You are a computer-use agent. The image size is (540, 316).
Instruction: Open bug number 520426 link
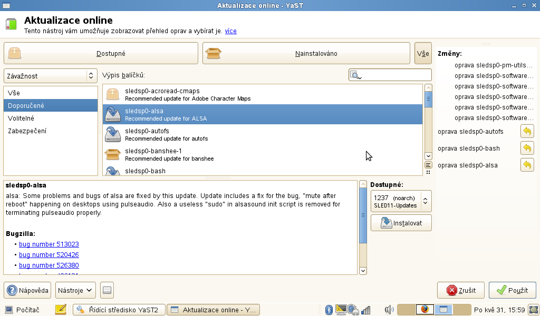coord(49,255)
